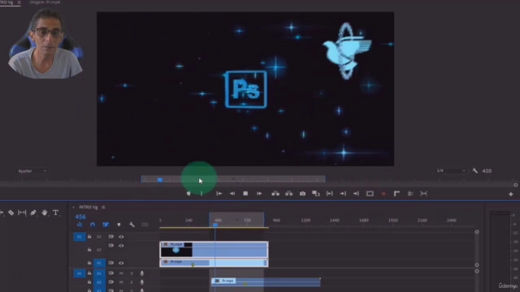The image size is (520, 292).
Task: Step back one frame
Action: tap(232, 194)
